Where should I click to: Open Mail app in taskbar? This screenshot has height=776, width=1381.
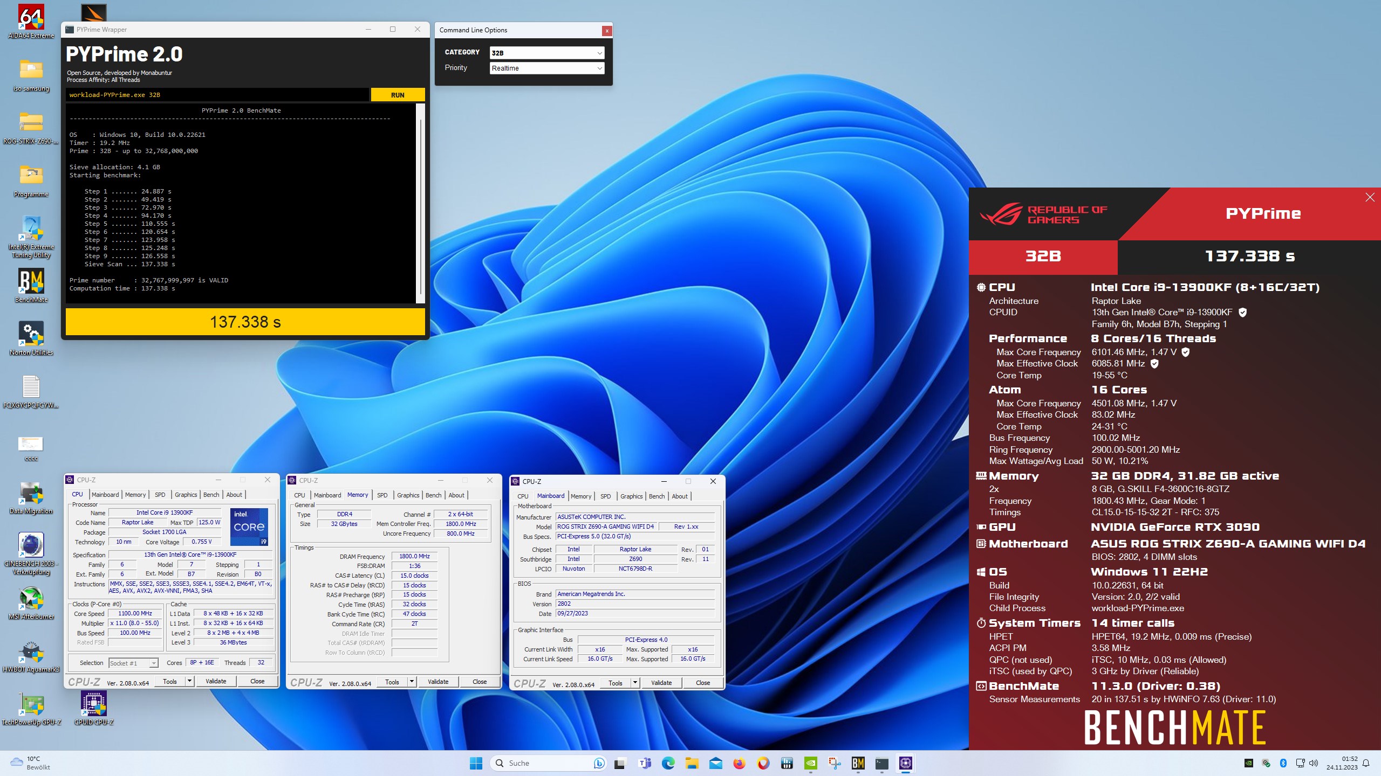715,763
